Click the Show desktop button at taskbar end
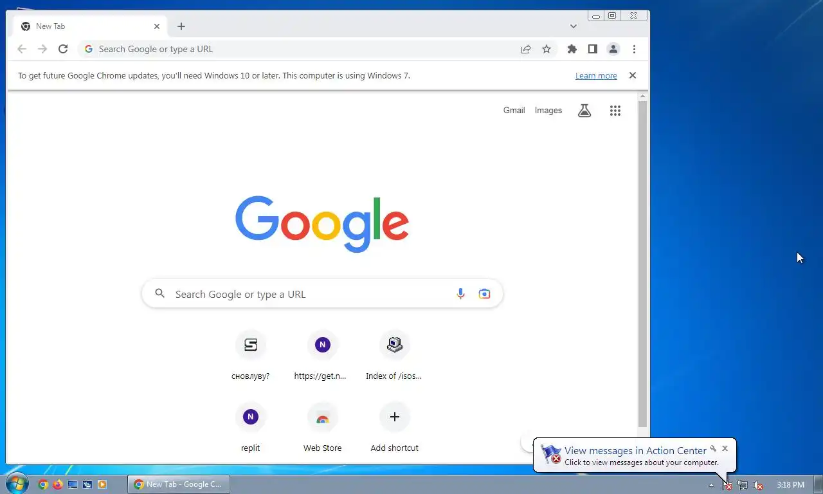The height and width of the screenshot is (494, 823). (818, 484)
